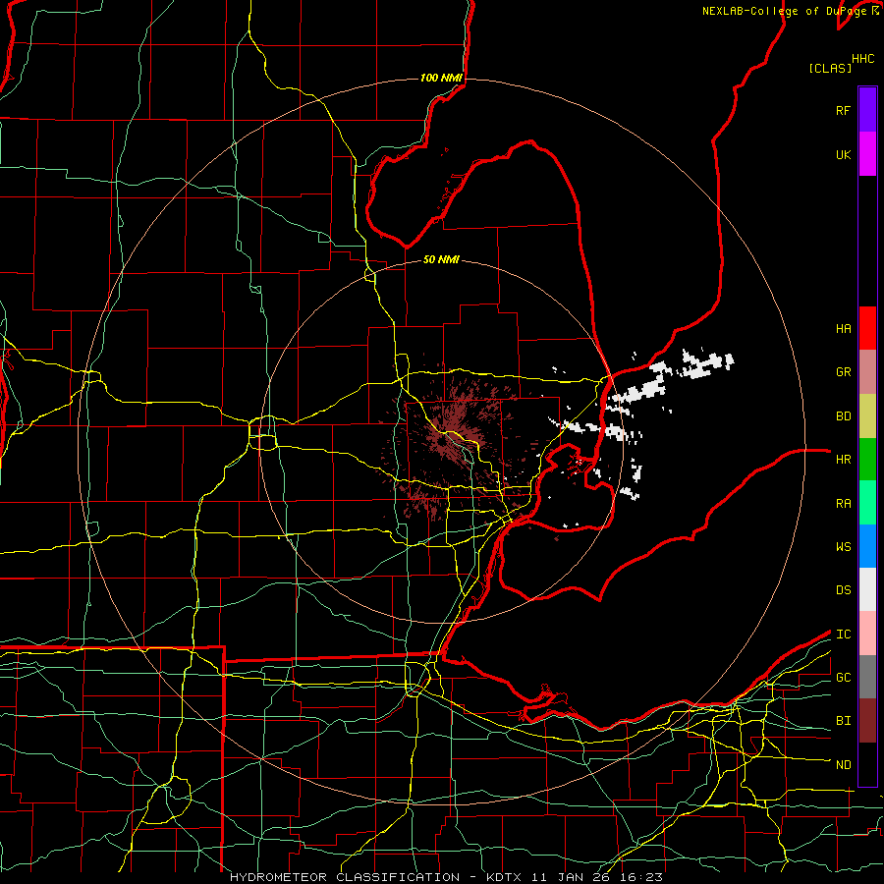Click the WS blue legend swatch

point(867,546)
